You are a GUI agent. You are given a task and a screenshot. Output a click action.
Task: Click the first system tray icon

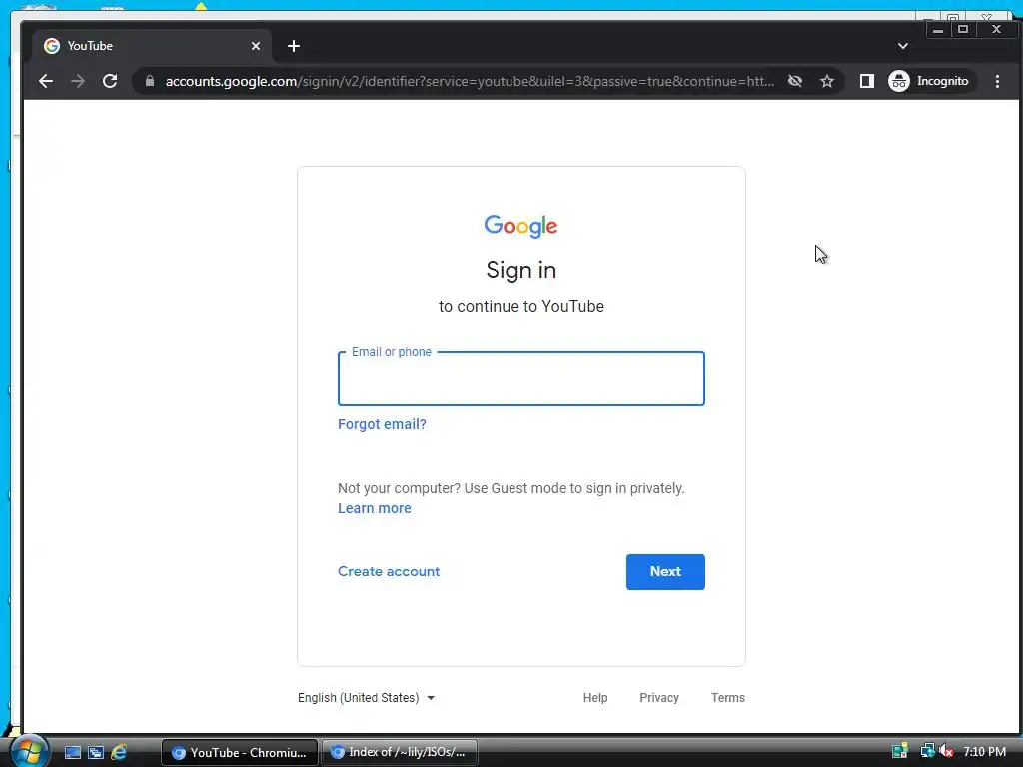[x=900, y=751]
